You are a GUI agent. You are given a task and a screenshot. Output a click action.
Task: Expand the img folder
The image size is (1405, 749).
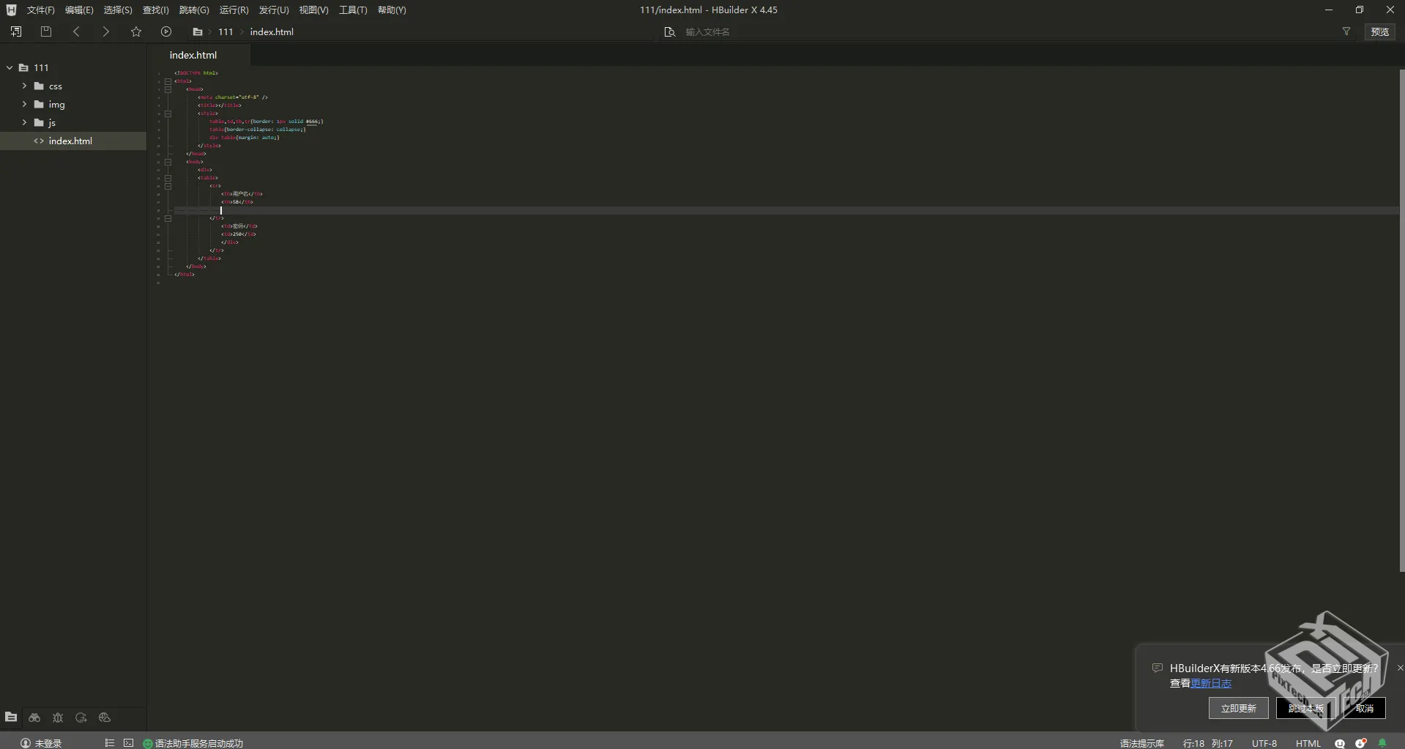pyautogui.click(x=24, y=104)
